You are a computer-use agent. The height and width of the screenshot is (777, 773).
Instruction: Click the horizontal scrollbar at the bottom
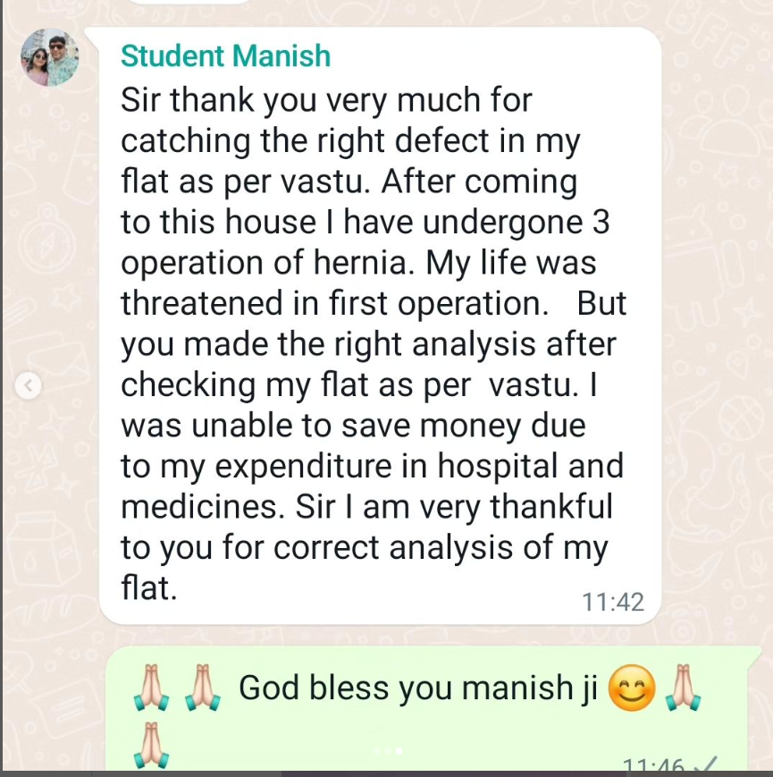386,773
